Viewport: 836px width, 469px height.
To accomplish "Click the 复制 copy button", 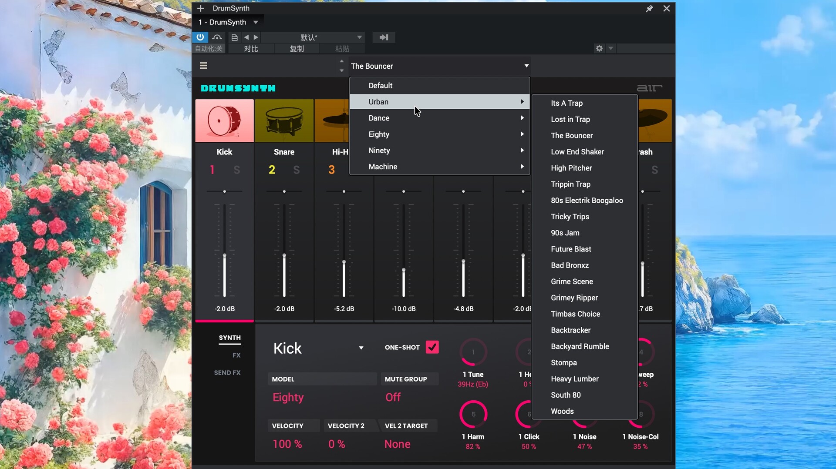I will tap(297, 48).
